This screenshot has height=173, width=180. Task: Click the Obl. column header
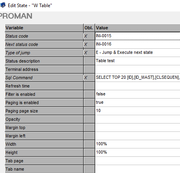pyautogui.click(x=89, y=28)
